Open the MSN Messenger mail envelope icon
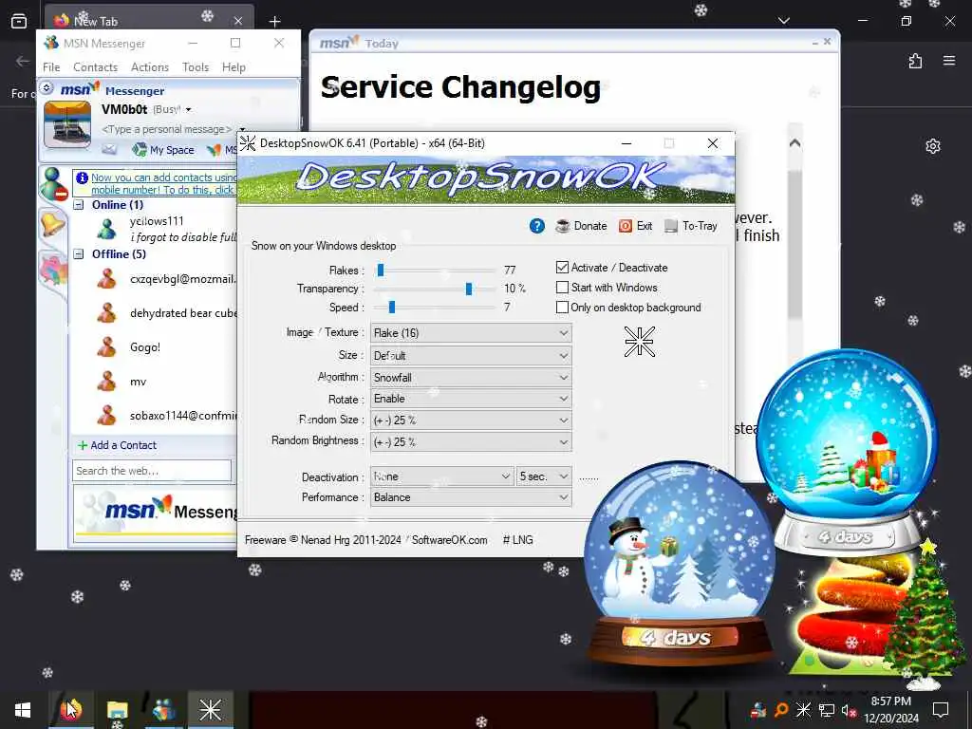Image resolution: width=972 pixels, height=729 pixels. pos(109,149)
